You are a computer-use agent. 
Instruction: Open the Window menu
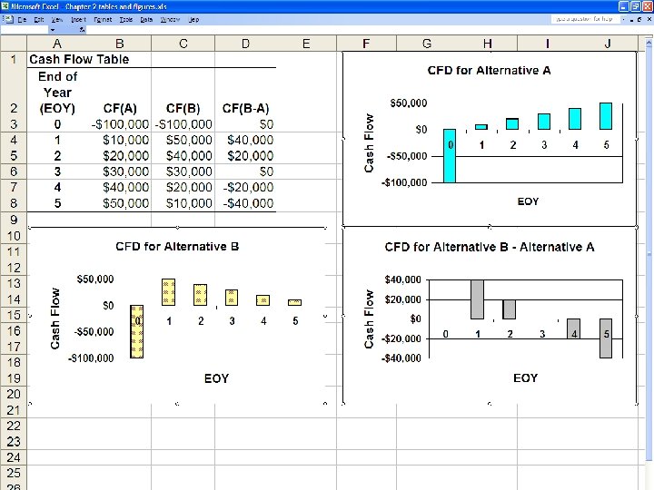(x=170, y=20)
